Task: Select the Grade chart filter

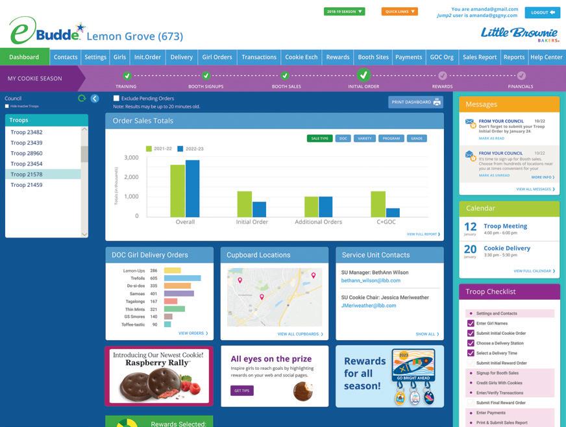Action: (417, 138)
